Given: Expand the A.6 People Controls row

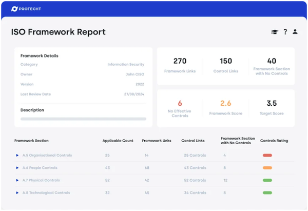Looking at the screenshot, I should [17, 168].
